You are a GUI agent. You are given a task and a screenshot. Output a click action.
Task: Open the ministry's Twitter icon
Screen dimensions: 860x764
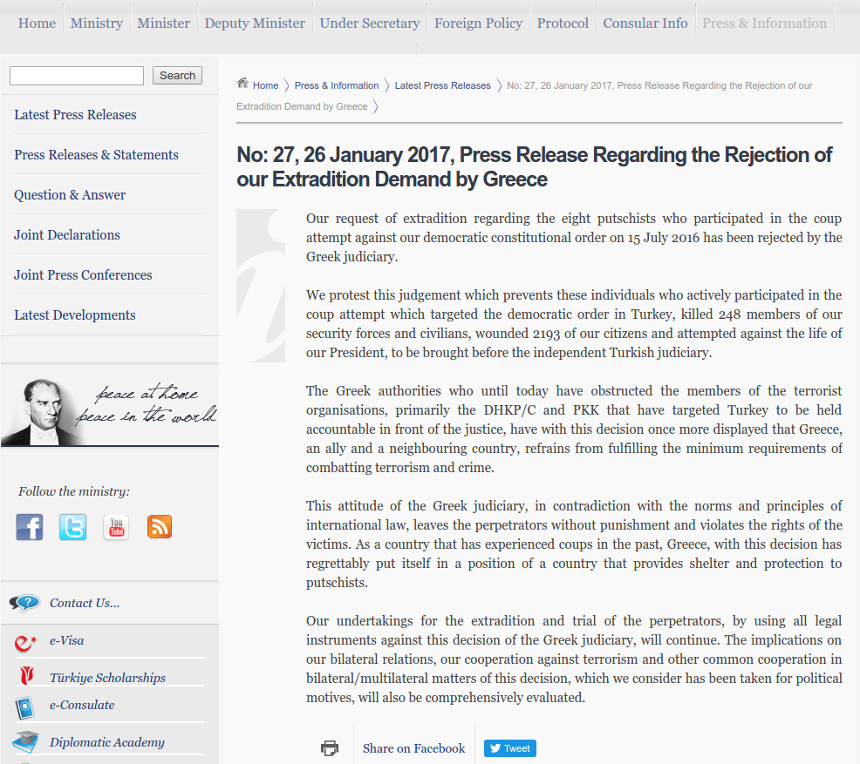coord(73,527)
